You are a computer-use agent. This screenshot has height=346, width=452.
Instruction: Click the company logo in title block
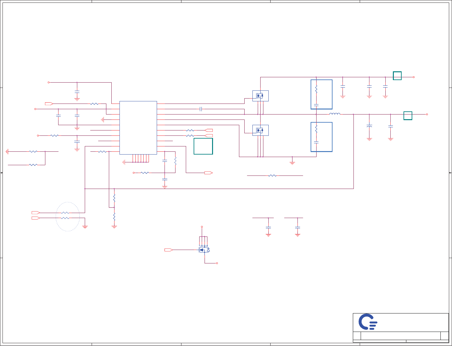(368, 322)
